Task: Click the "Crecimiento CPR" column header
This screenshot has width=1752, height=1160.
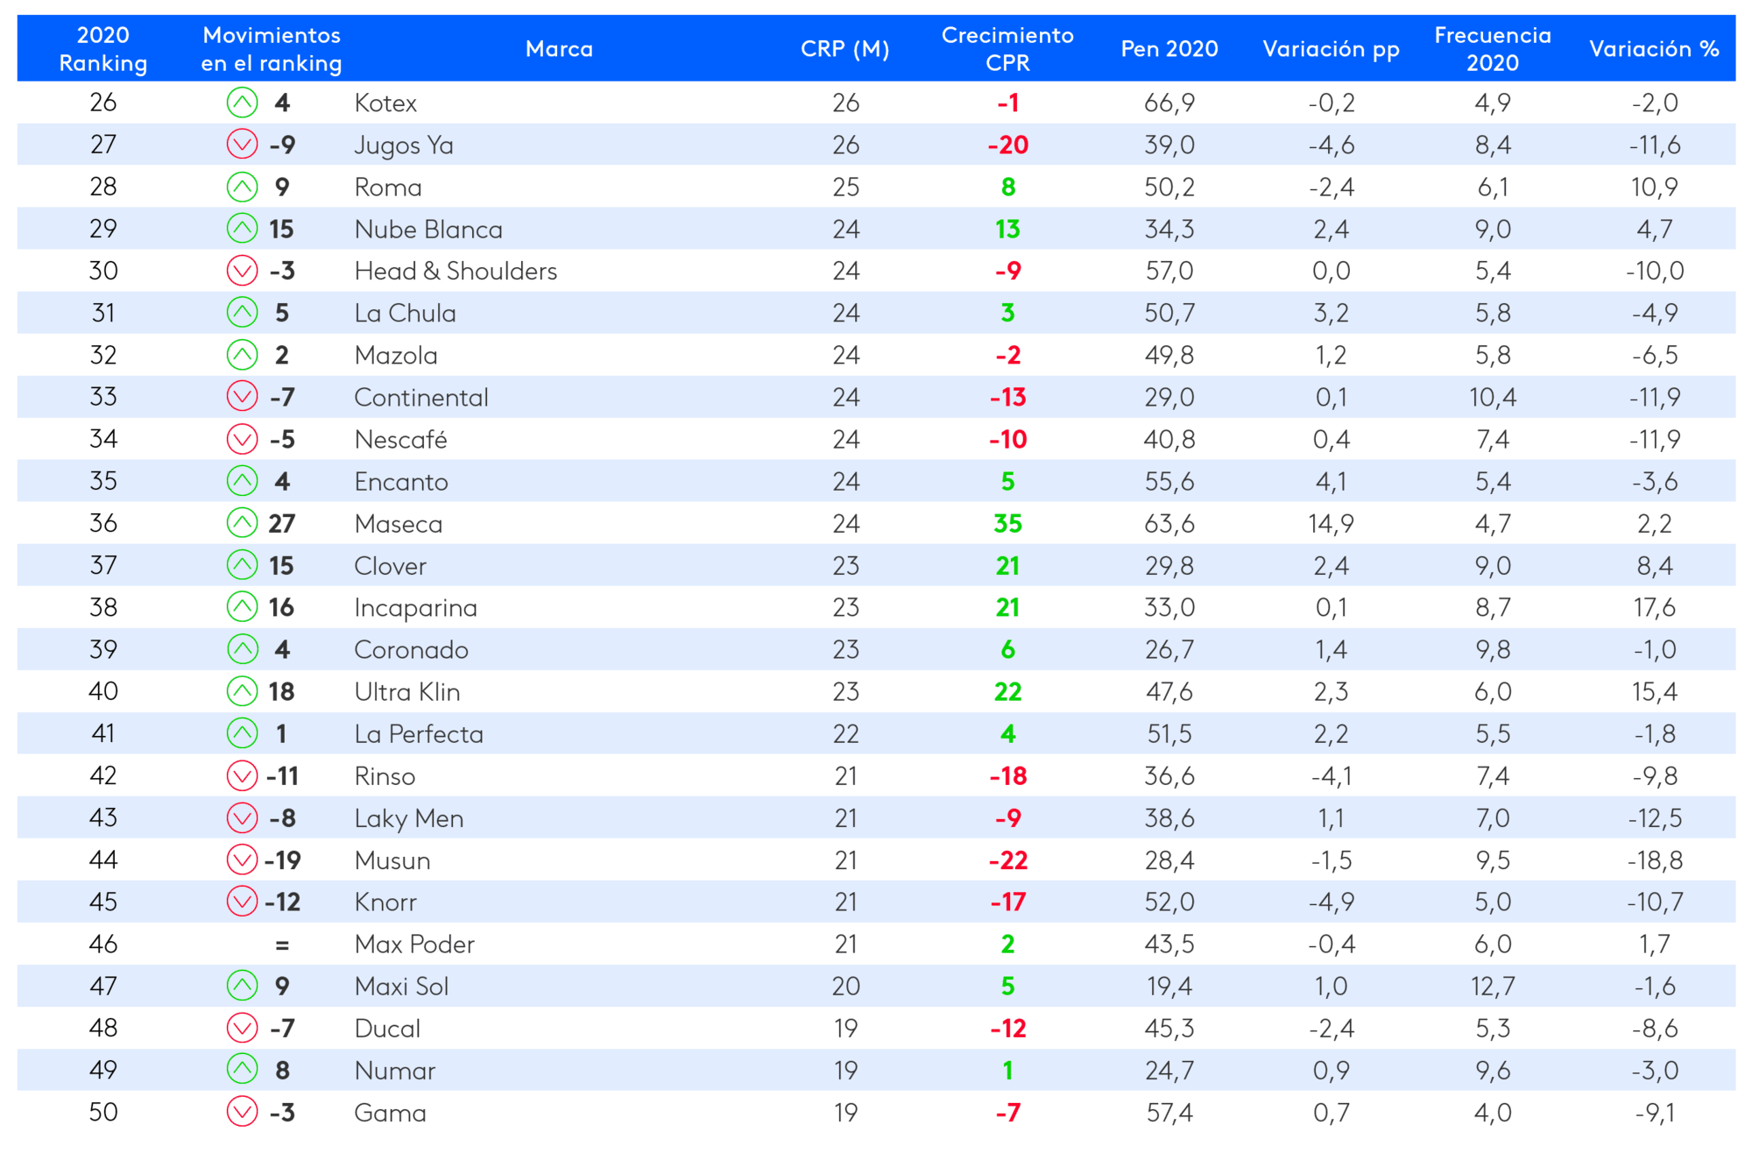Action: pos(1007,49)
